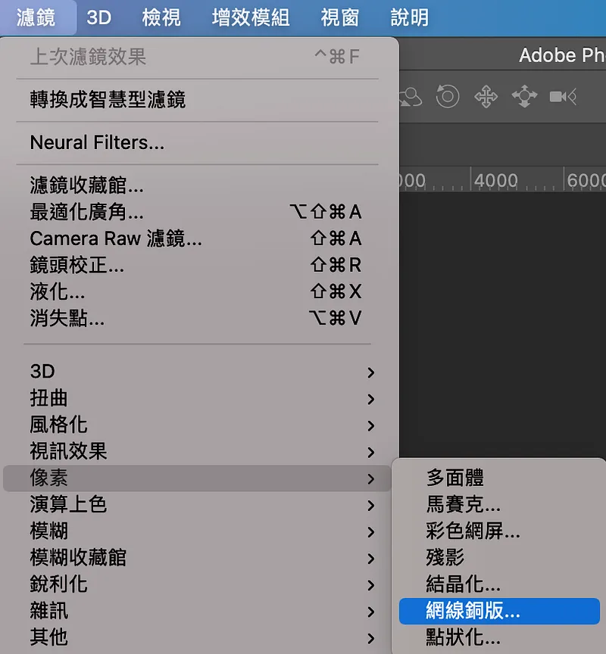Open the 說明 menu
The height and width of the screenshot is (654, 606).
click(x=409, y=17)
